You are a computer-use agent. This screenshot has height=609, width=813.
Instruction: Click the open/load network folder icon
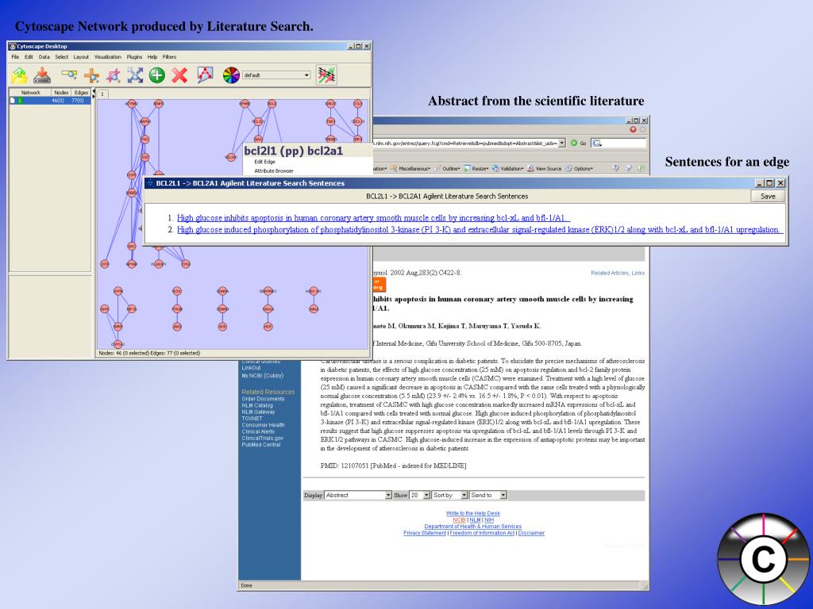[x=19, y=75]
